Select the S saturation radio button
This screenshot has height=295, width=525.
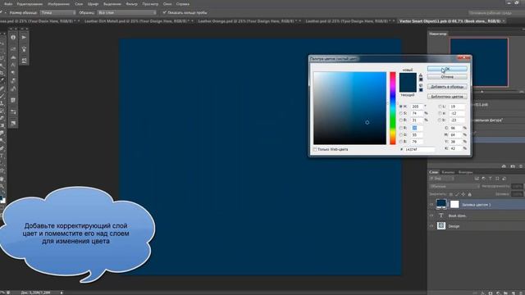401,113
